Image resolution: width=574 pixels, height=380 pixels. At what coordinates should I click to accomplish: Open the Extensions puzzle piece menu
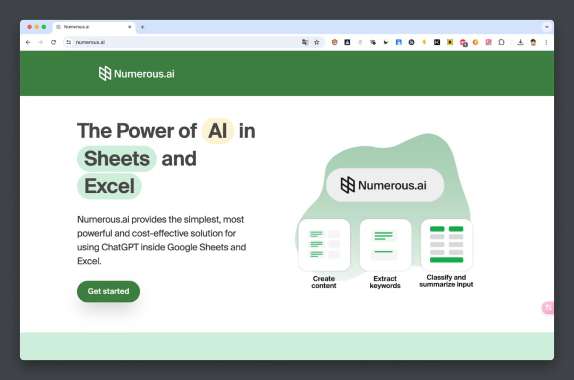coord(502,42)
